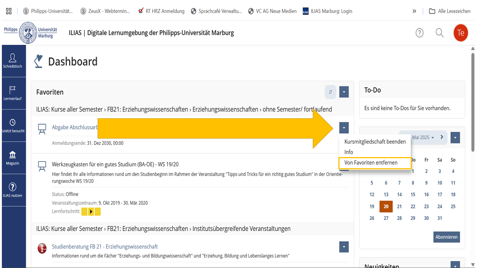Open the Schreibtisch sidebar icon
Viewport: 477px width, 268px height.
point(13,61)
